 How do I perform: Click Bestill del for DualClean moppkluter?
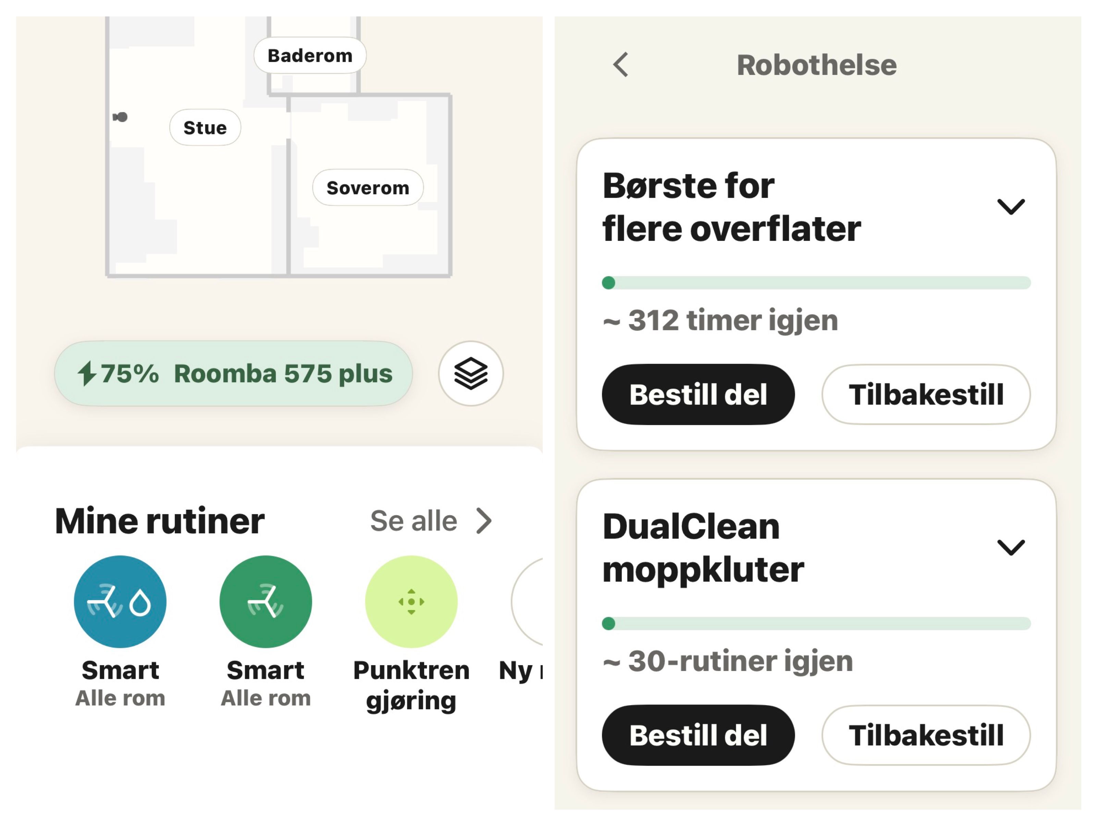coord(698,735)
